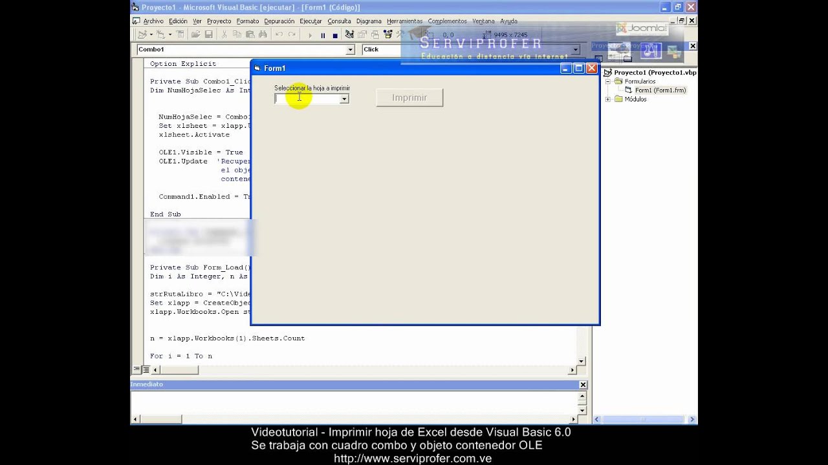The width and height of the screenshot is (828, 465).
Task: Open the Ventana menu
Action: pos(483,21)
